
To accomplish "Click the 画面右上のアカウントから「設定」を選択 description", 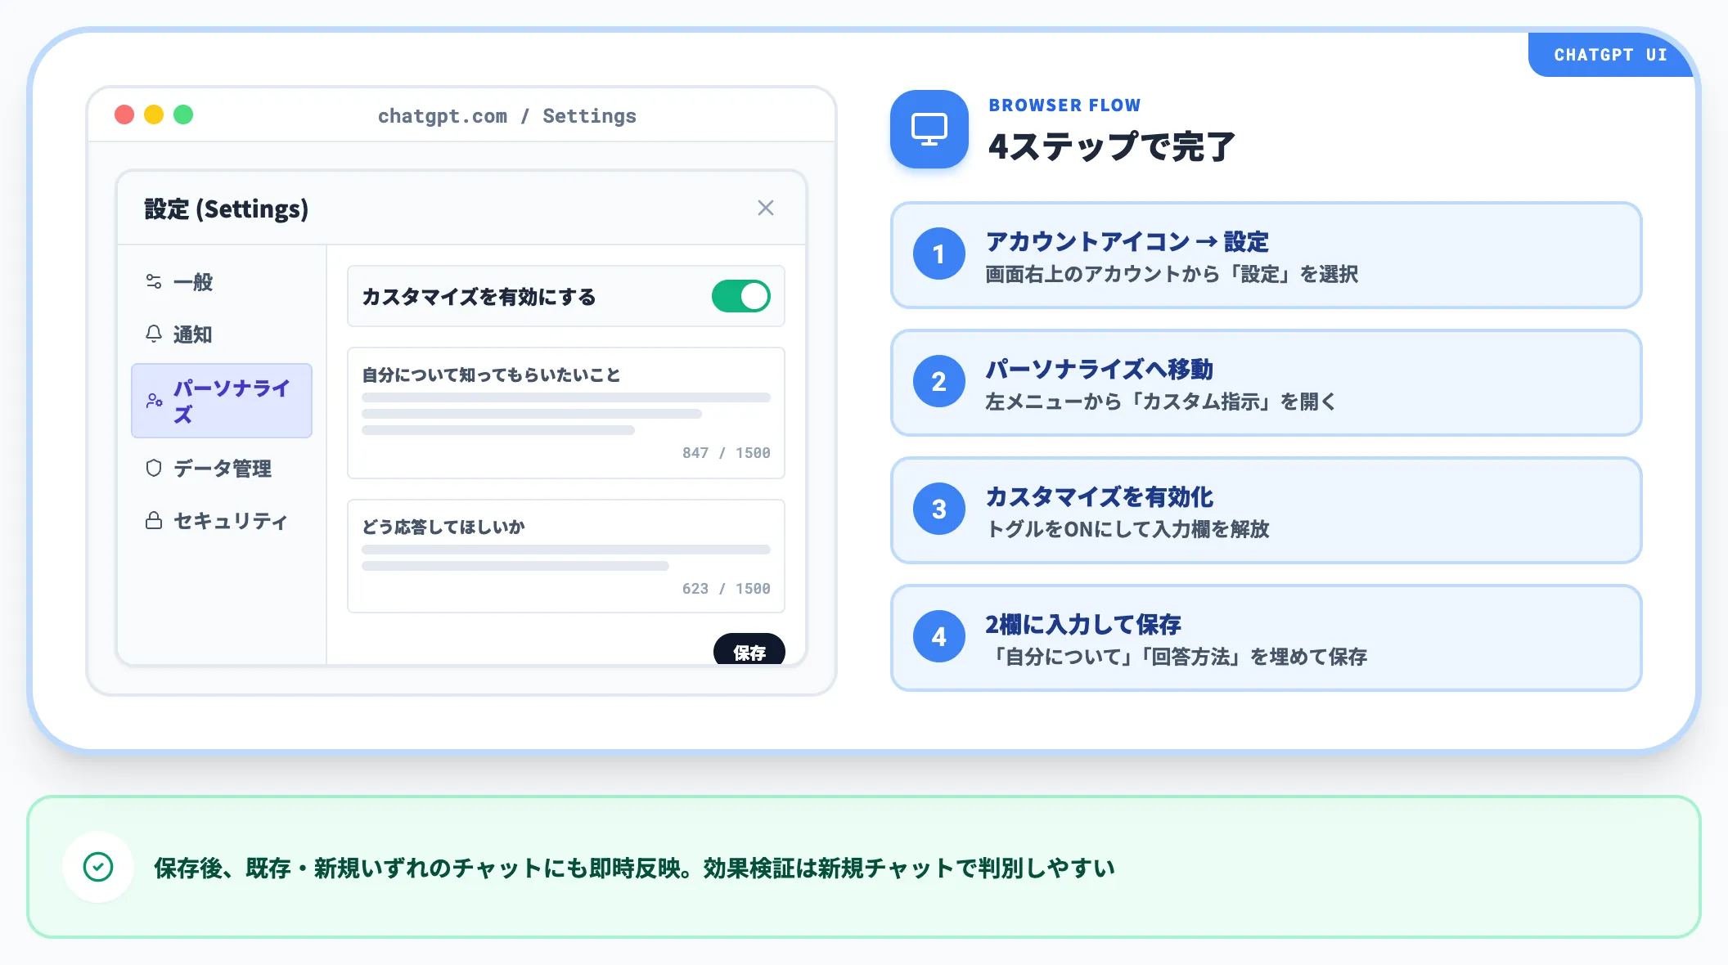I will pyautogui.click(x=1172, y=274).
